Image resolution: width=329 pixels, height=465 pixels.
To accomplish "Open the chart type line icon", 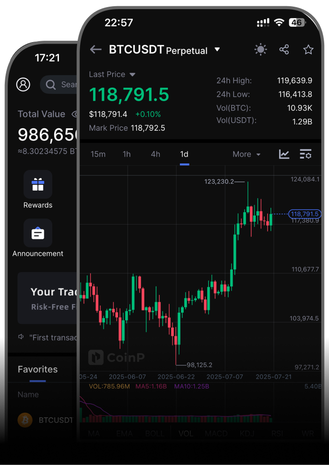I will [x=284, y=154].
